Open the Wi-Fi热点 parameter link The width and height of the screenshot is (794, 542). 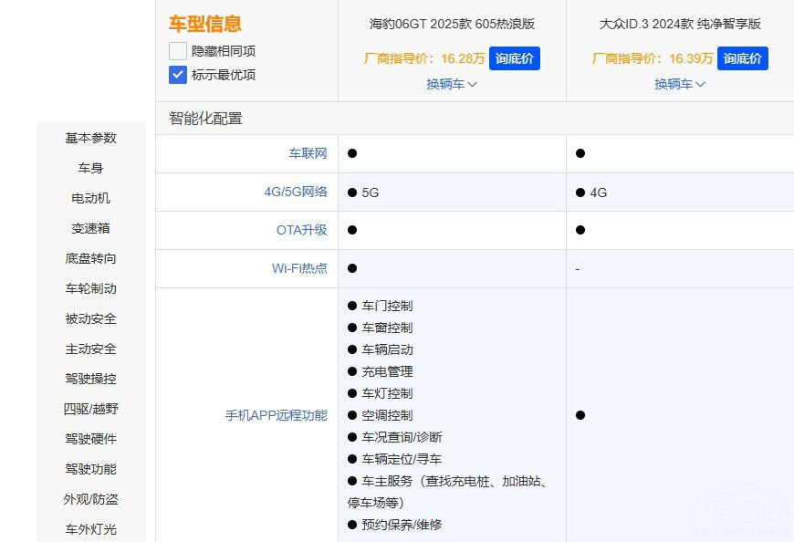[x=299, y=268]
